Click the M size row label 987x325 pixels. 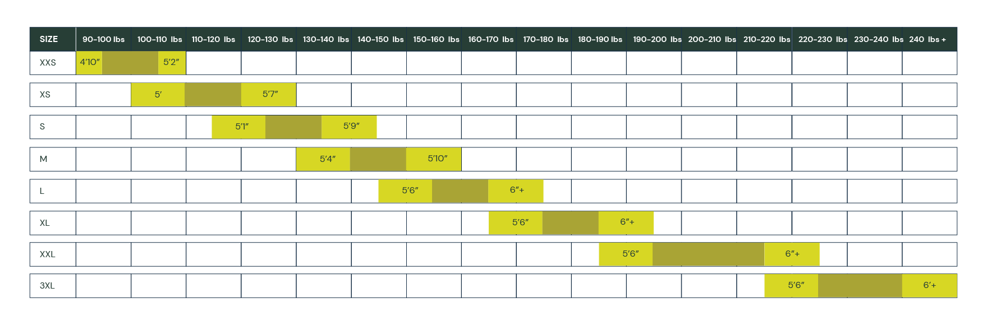44,159
